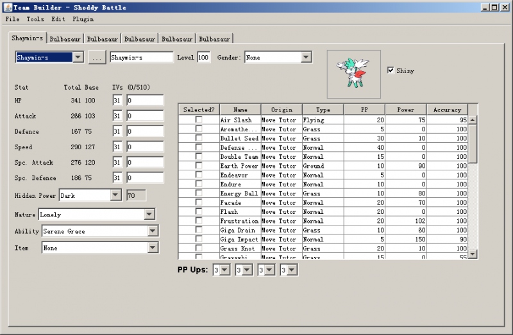This screenshot has width=513, height=335.
Task: Click the Frustration power value 102
Action: (406, 221)
